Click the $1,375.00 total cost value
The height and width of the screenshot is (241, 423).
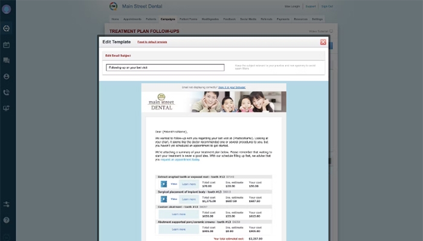point(209,201)
